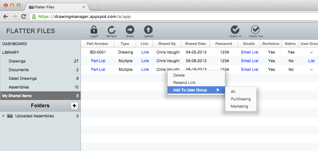Select My Shared Items in sidebar

[40, 96]
